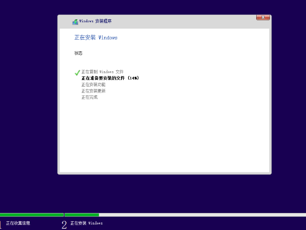Click the Windows 安装程序 title text
Image resolution: width=306 pixels, height=230 pixels.
point(96,21)
